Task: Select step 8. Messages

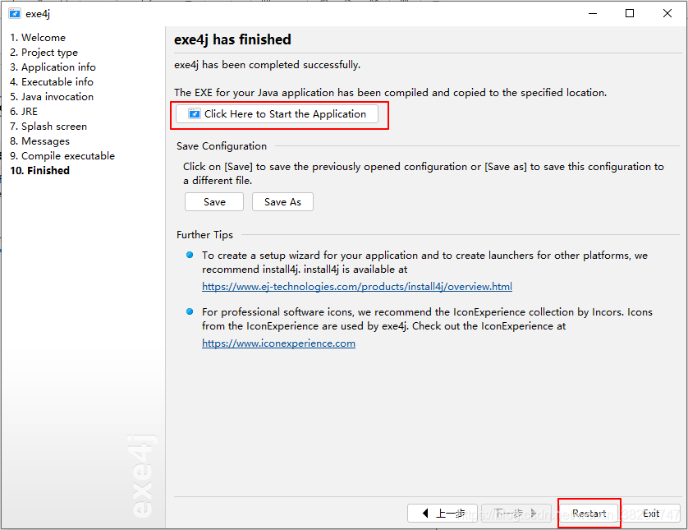Action: (40, 141)
